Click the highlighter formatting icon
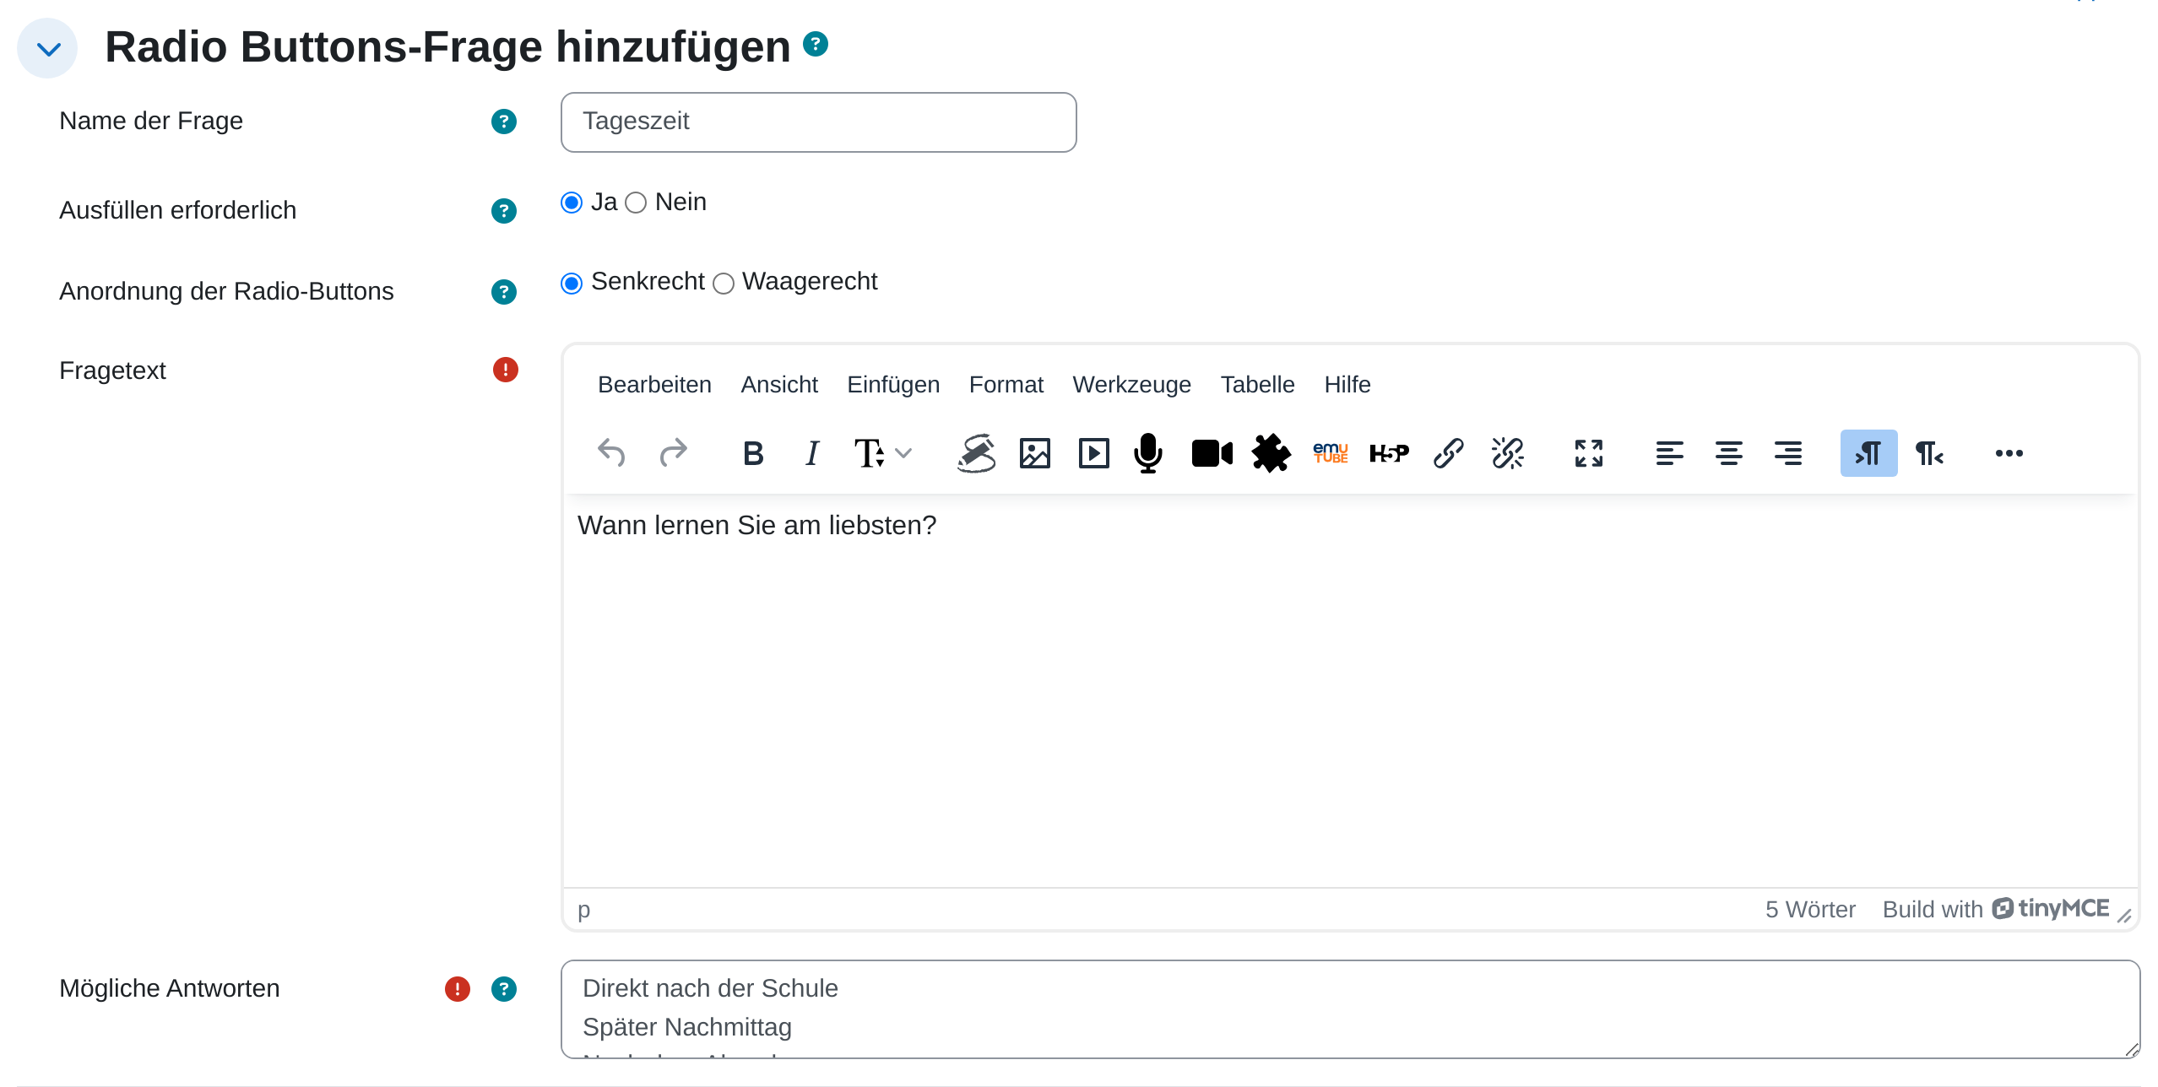Viewport: 2158px width, 1087px height. tap(976, 453)
